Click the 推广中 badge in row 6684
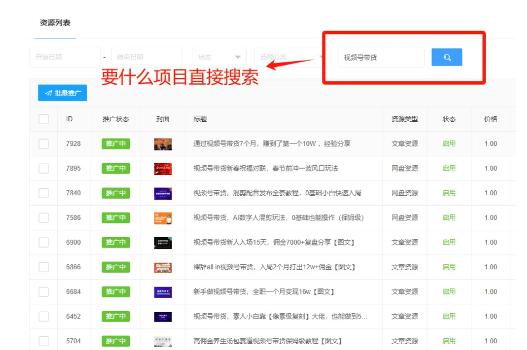Screen dimensions: 527x350 pos(116,292)
